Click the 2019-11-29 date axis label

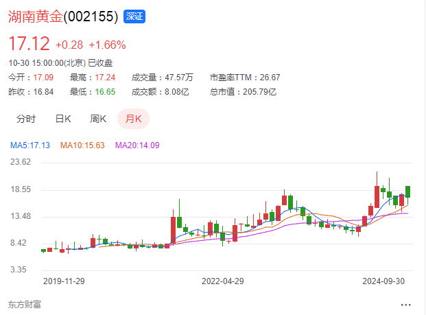point(64,281)
